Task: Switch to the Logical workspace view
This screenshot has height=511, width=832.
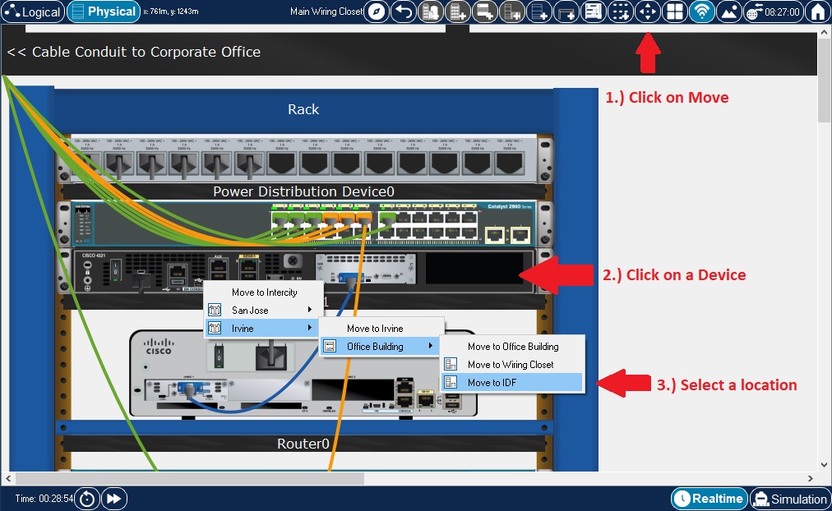Action: point(33,12)
